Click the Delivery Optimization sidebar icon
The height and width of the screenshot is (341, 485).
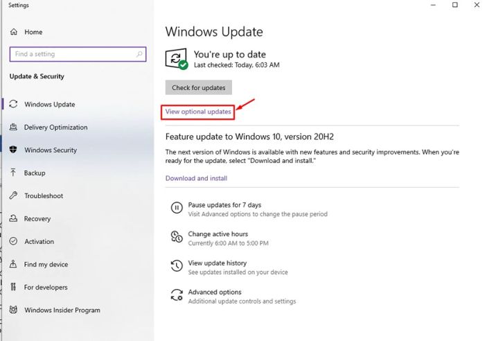13,127
